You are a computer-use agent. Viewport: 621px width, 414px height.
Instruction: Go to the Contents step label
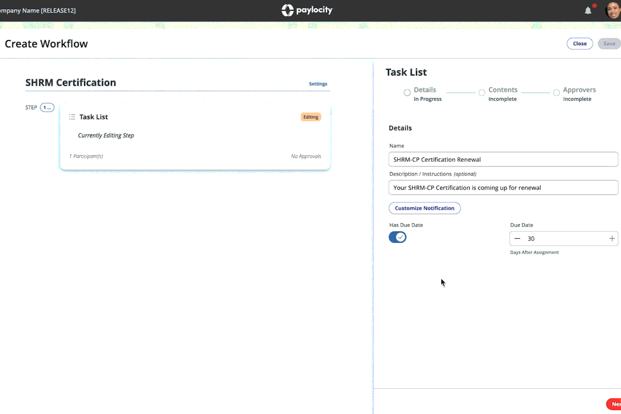[x=503, y=90]
